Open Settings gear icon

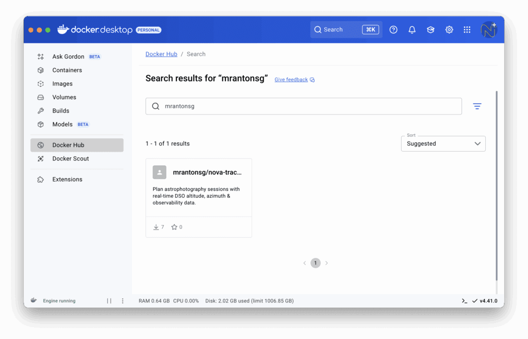click(x=449, y=29)
